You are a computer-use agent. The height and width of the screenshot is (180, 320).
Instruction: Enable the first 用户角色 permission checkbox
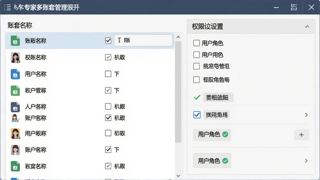(x=196, y=43)
